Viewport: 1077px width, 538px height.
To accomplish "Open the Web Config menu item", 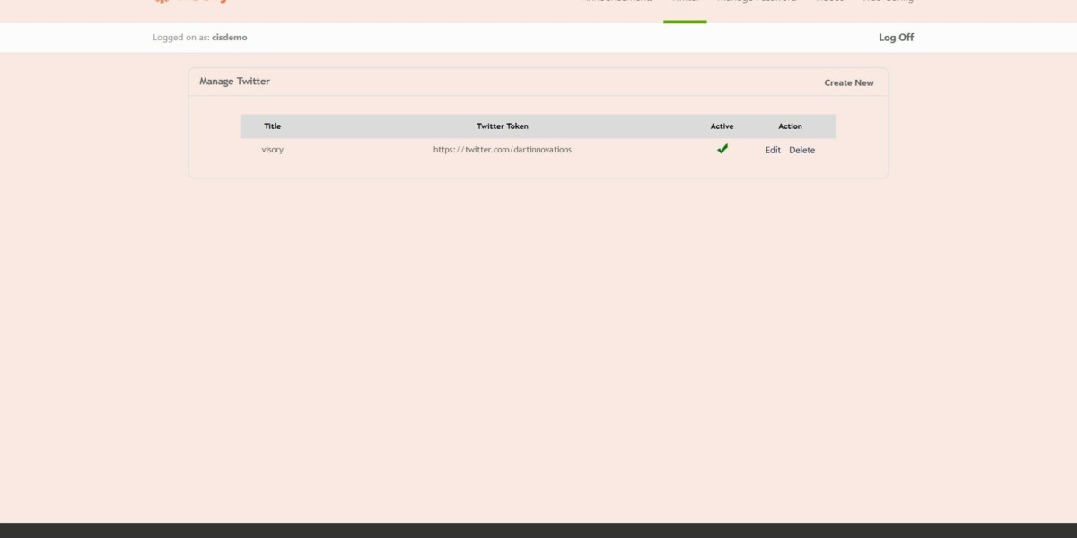I will [x=888, y=3].
